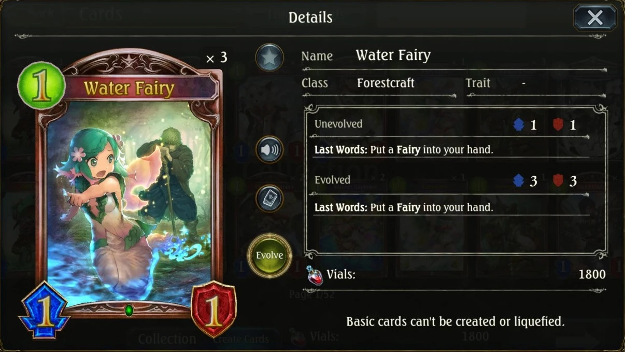Click the green cost 1 orb

(41, 86)
